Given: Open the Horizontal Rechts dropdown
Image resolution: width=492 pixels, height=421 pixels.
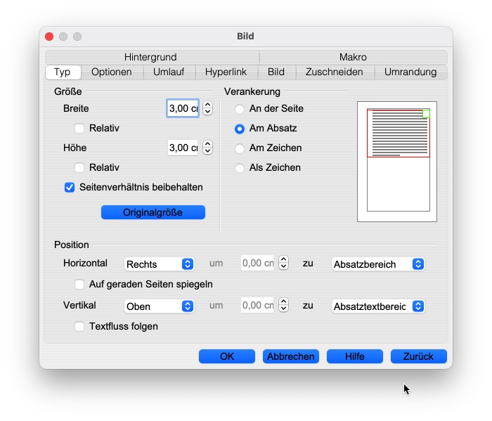Looking at the screenshot, I should pos(160,264).
